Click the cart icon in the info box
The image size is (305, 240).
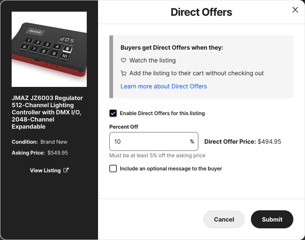point(124,73)
